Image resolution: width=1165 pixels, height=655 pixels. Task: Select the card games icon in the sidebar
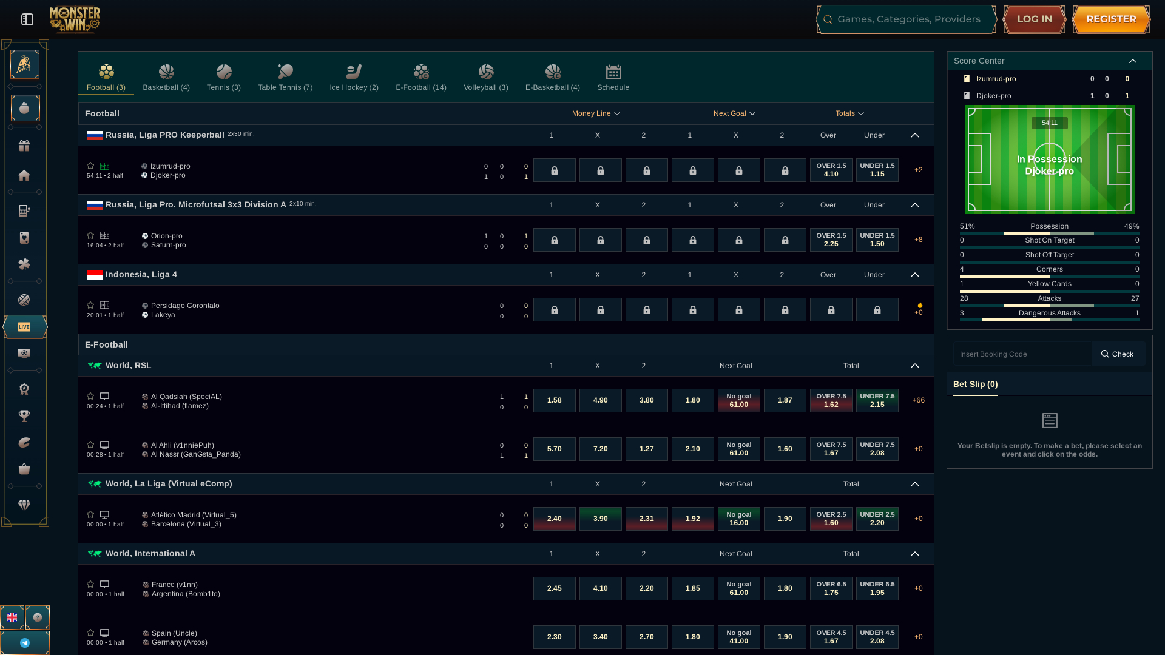click(x=24, y=237)
